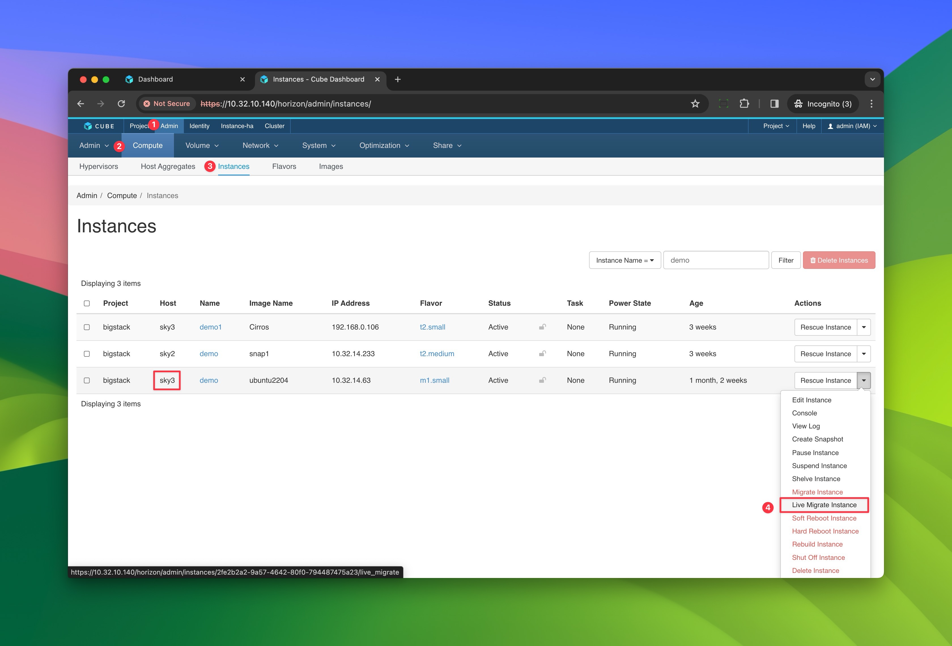Viewport: 952px width, 646px height.
Task: Go to the Hypervisors tab
Action: (99, 166)
